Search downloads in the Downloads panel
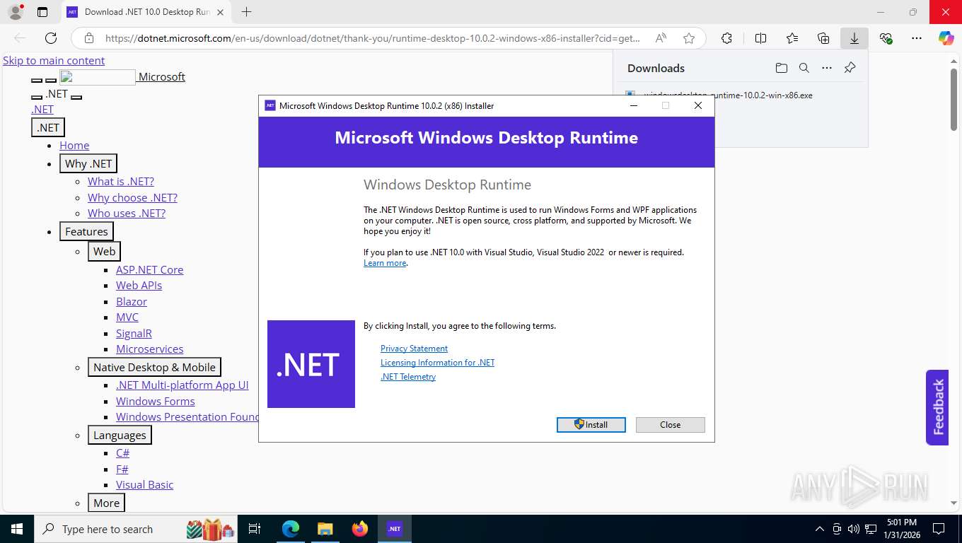Image resolution: width=962 pixels, height=543 pixels. 804,68
